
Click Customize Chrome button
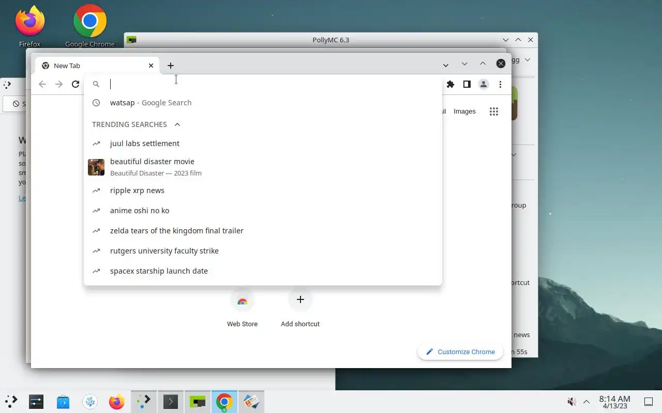click(x=460, y=352)
